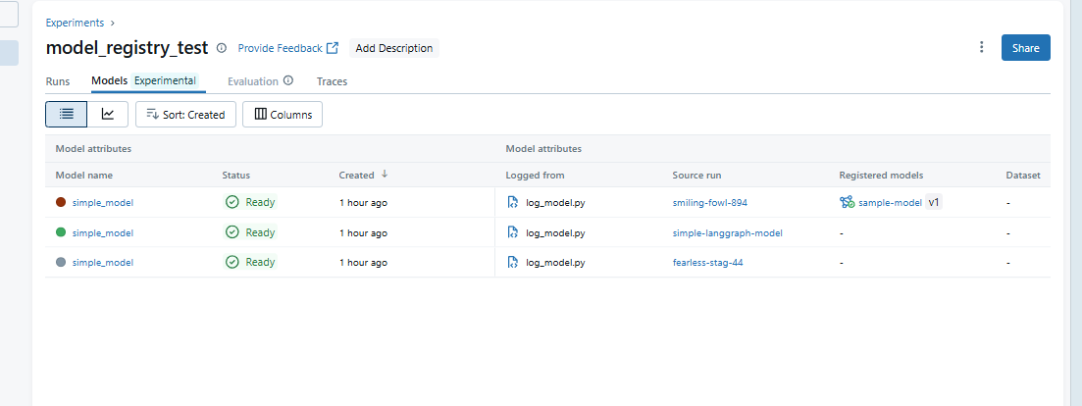Open the three-dot overflow menu
Viewport: 1082px width, 406px height.
pos(981,47)
